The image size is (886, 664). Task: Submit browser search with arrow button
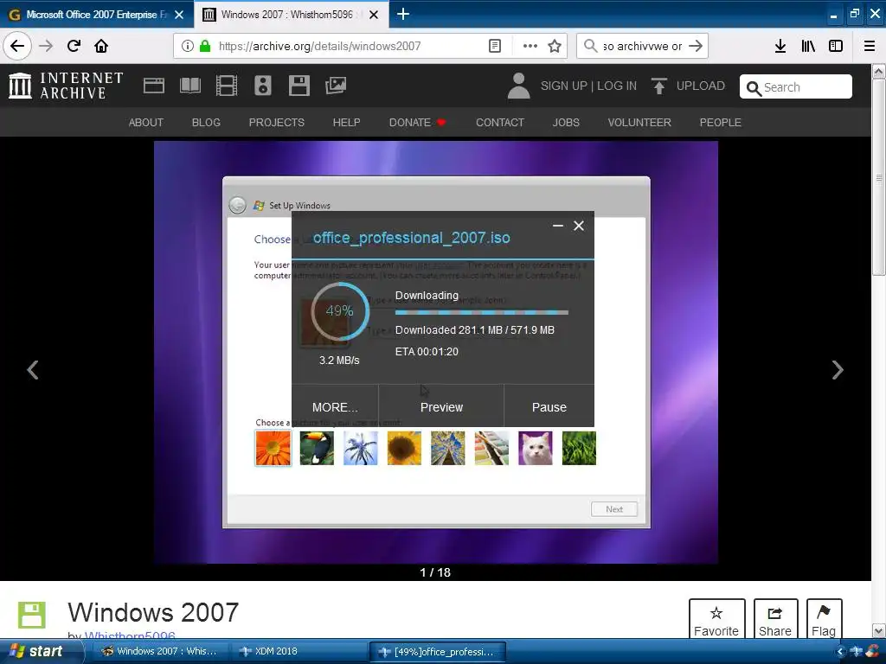697,47
